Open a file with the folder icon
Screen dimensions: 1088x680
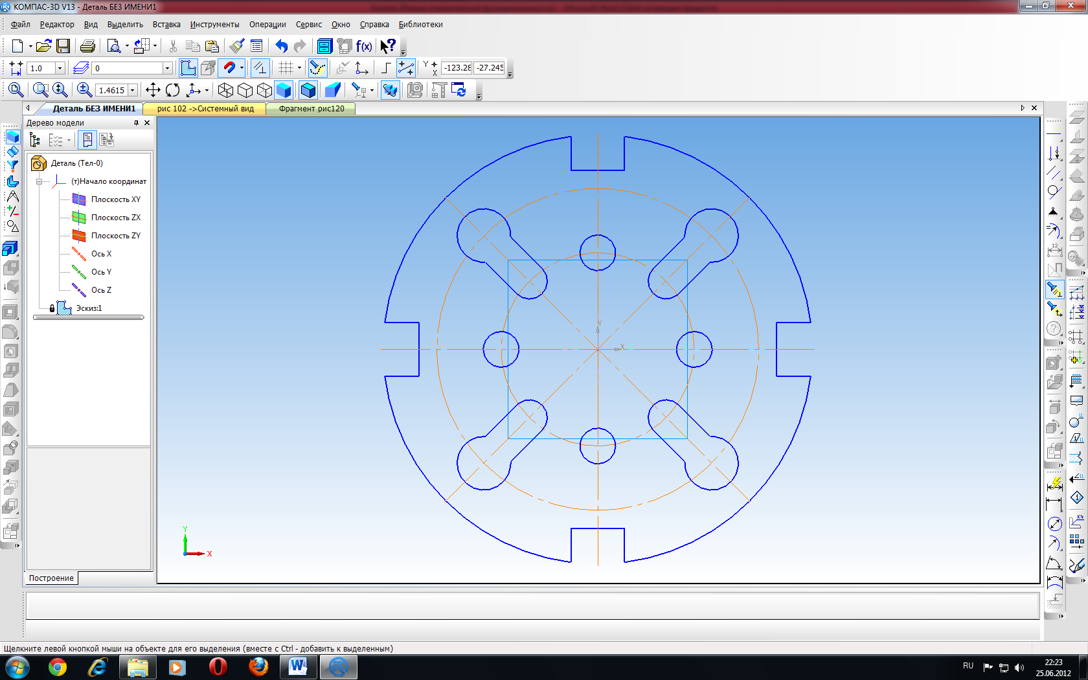(x=43, y=46)
